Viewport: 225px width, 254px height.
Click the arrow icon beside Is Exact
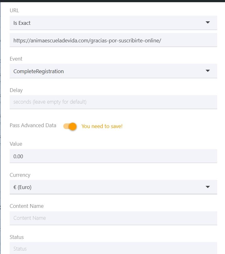[x=207, y=22]
